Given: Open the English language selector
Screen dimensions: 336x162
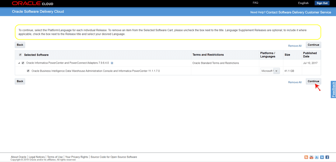Looking at the screenshot, I should pos(303,3).
